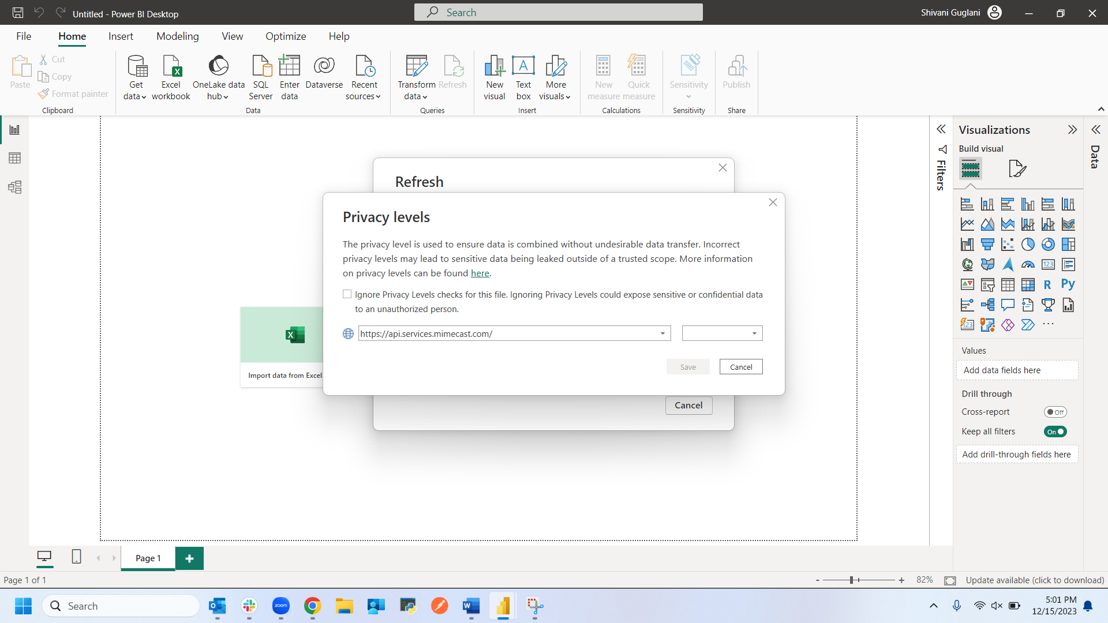
Task: Follow the 'here' privacy levels link
Action: click(x=480, y=273)
